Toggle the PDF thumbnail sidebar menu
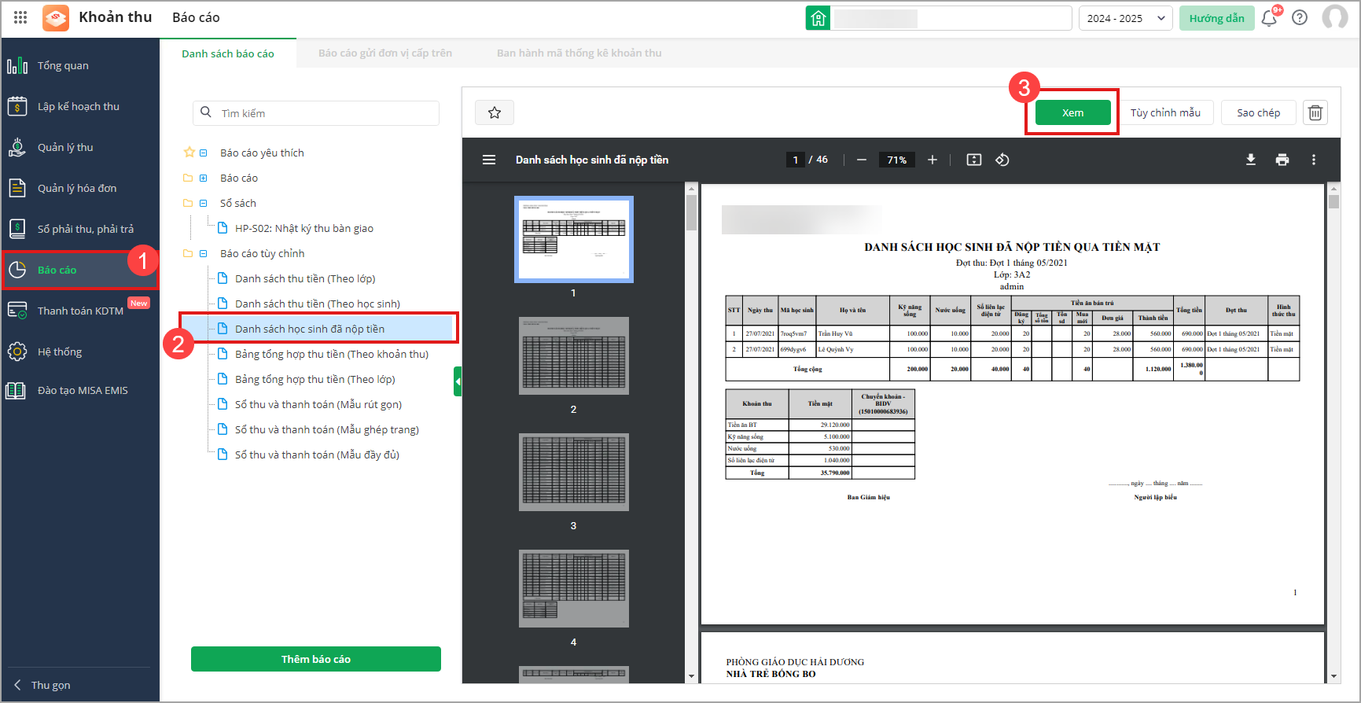 [x=489, y=160]
